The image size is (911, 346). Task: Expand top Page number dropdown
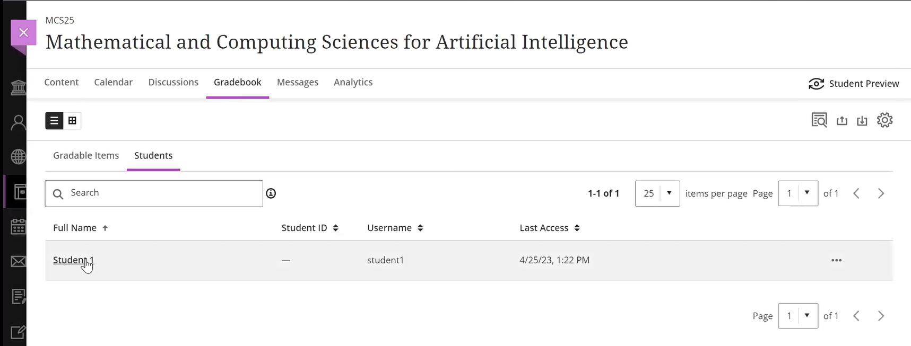[798, 193]
